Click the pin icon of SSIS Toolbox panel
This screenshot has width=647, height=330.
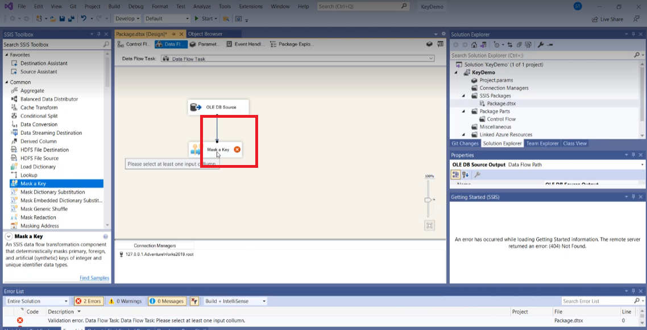pos(98,34)
